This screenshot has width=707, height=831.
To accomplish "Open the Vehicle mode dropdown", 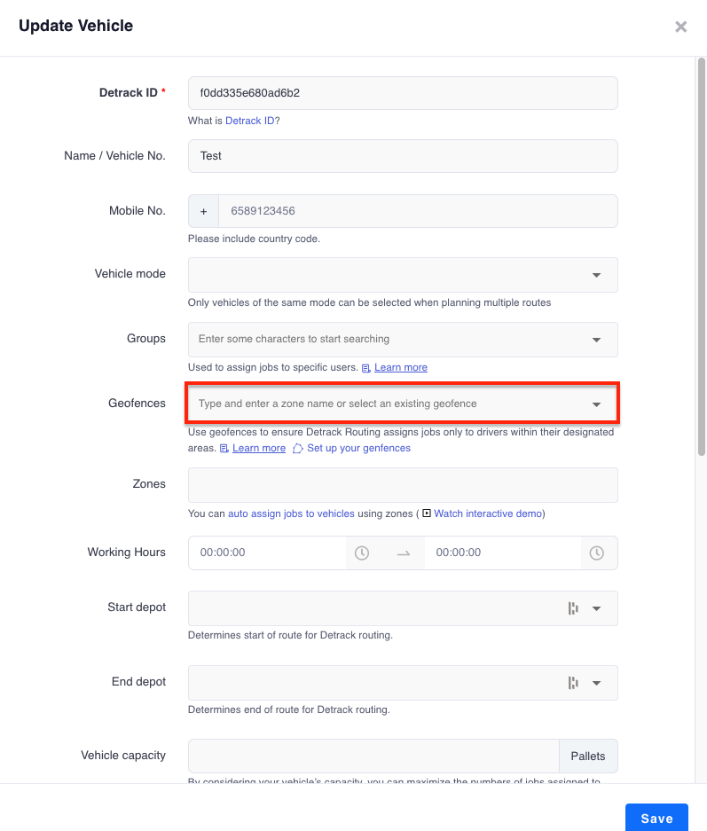I will tap(403, 275).
